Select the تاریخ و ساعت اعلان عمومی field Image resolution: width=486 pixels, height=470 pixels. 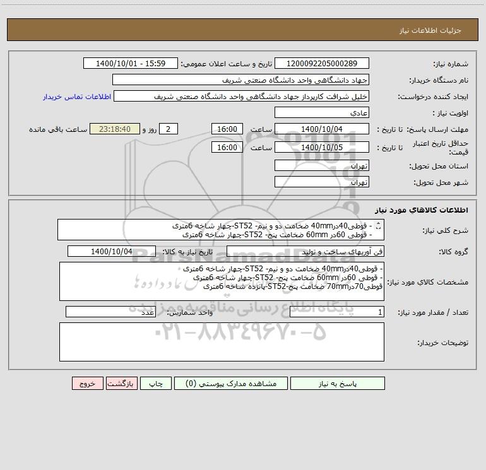point(131,63)
